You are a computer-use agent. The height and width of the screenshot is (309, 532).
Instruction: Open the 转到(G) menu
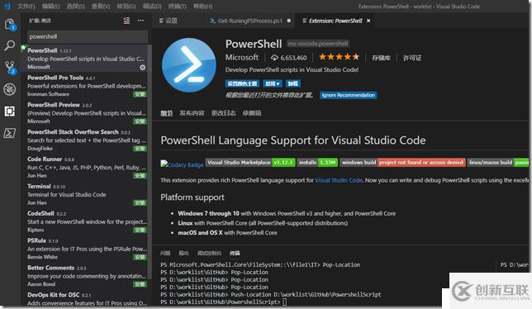point(126,6)
